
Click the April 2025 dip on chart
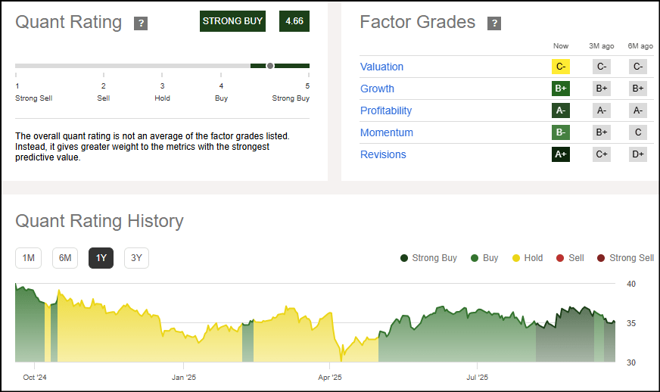[341, 357]
